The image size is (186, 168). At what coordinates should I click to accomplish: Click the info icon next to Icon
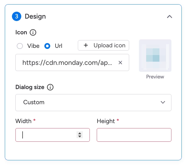click(x=33, y=32)
